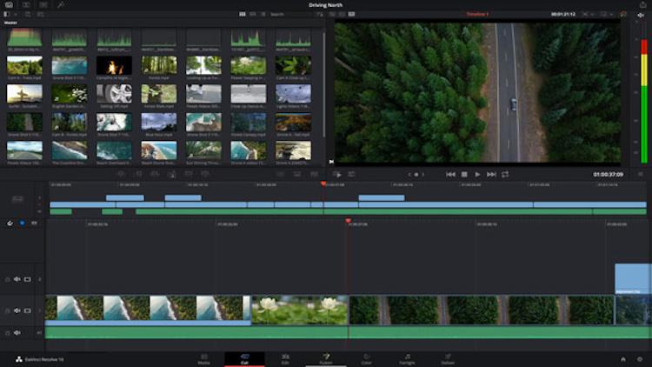
Task: Switch media pool to thumbnail view
Action: point(243,14)
